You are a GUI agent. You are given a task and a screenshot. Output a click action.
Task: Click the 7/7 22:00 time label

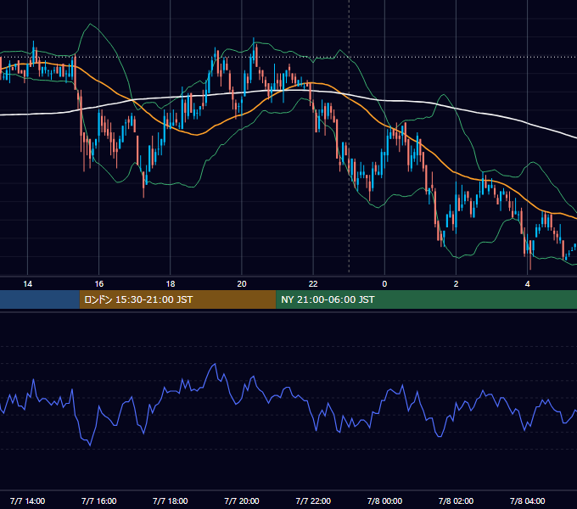pyautogui.click(x=313, y=501)
